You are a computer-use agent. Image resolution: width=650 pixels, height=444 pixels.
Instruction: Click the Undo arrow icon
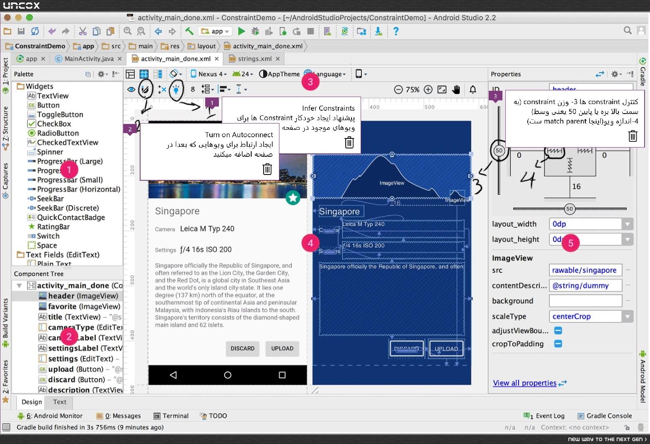(52, 31)
